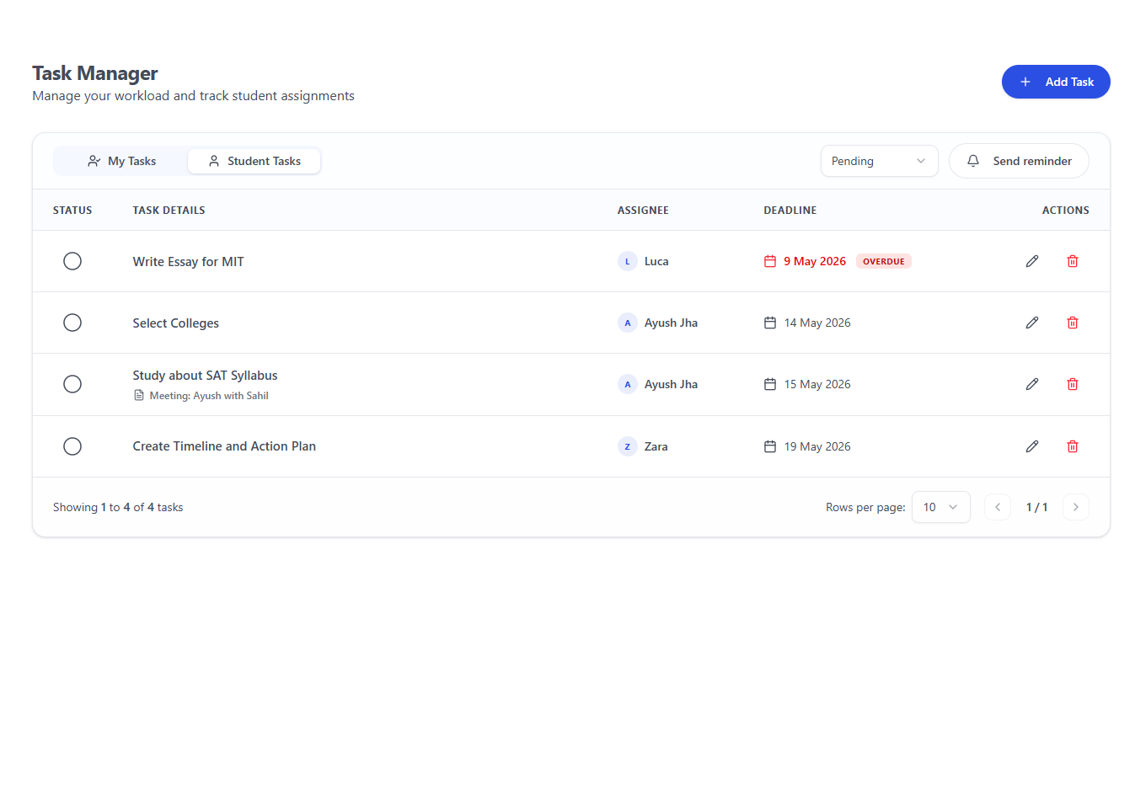Click the Meeting: Ayush with Sahil note
This screenshot has height=811, width=1135.
pos(209,396)
